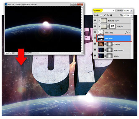Select the space copy layer mask thumbnail

point(109,50)
